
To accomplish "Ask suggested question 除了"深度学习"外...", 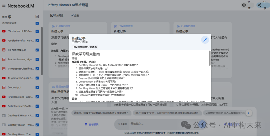I will point(167,113).
